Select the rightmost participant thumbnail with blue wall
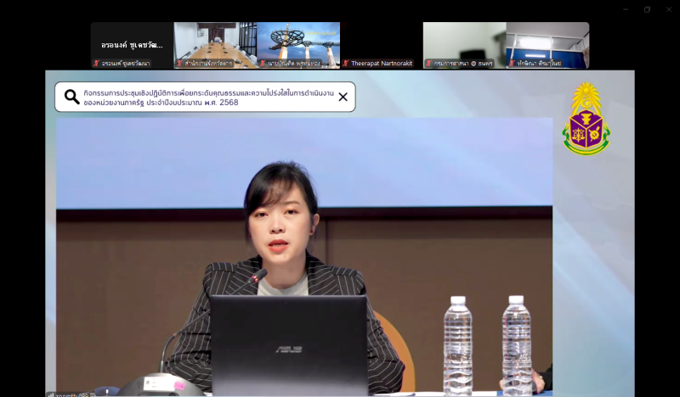The width and height of the screenshot is (680, 397). click(547, 42)
